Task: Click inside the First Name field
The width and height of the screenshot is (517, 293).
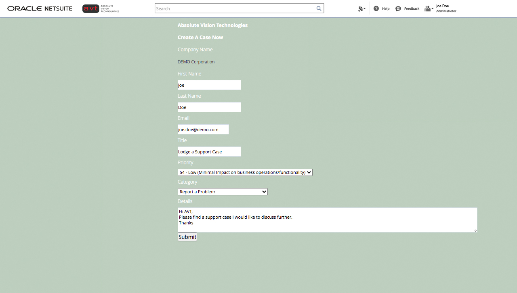Action: (209, 85)
